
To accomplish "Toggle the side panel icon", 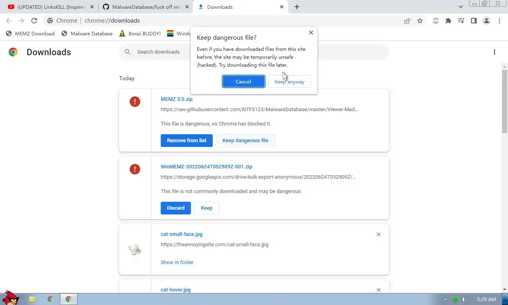I will tap(474, 21).
